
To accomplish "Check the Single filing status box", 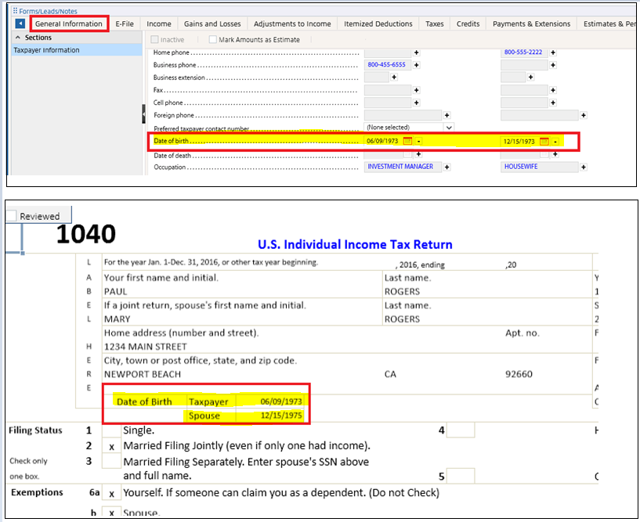I will click(113, 430).
